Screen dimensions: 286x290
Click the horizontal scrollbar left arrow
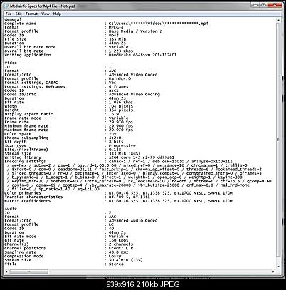(6, 271)
